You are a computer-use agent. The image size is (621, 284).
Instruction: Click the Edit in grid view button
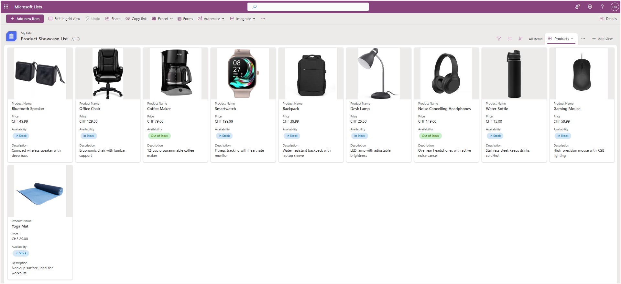tap(64, 19)
